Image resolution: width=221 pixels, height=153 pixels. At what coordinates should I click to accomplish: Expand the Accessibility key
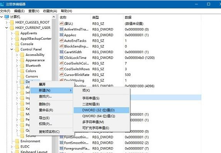17,55
